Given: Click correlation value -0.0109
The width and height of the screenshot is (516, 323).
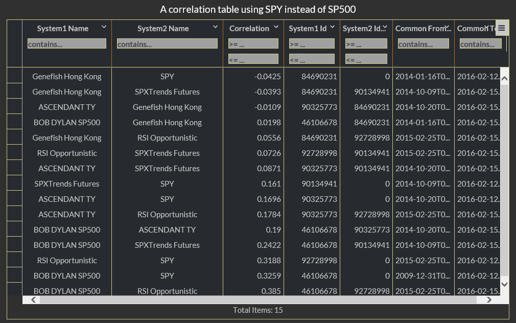Looking at the screenshot, I should point(268,107).
